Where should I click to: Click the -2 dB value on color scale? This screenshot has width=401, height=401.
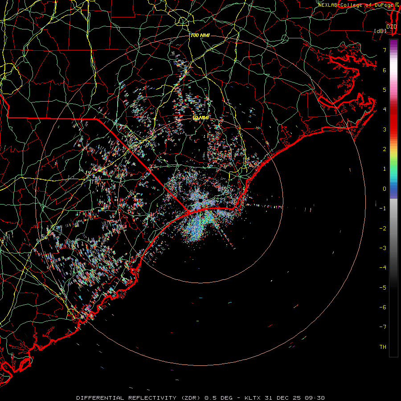pos(383,229)
